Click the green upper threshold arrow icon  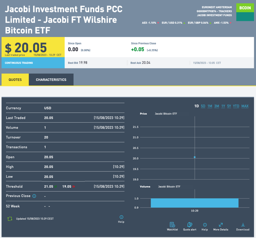[x=56, y=186]
